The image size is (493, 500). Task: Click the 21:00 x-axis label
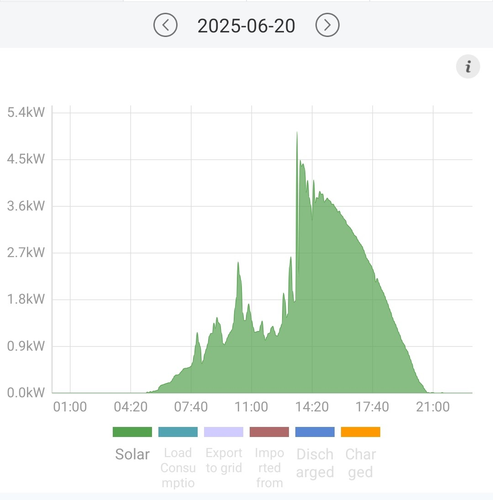tap(433, 407)
